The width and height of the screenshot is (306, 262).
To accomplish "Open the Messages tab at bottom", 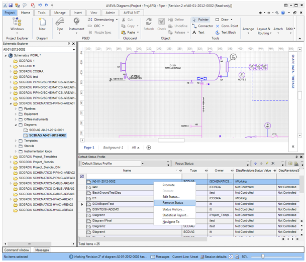I will (42, 250).
